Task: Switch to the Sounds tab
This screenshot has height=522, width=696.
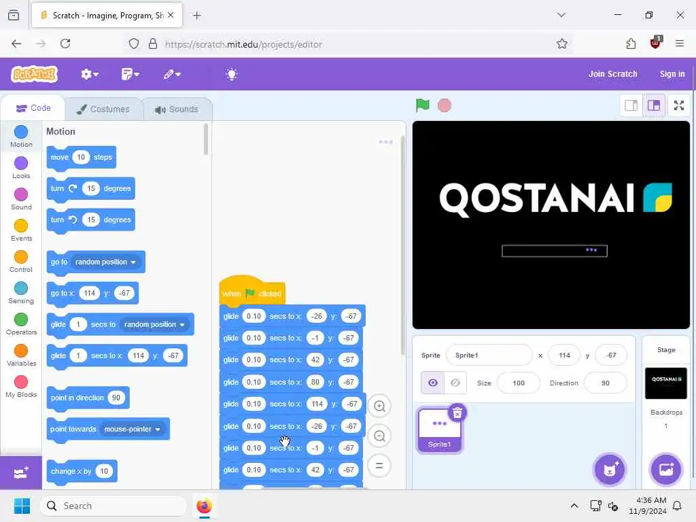Action: click(177, 109)
